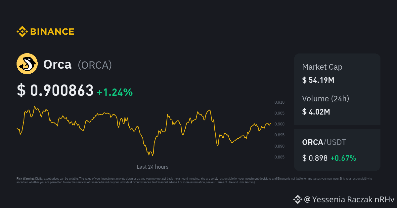This screenshot has width=397, height=208.
Task: Click the $ 54.19M market cap value
Action: point(318,80)
